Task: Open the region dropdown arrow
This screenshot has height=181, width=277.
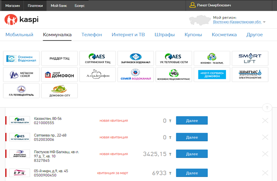Action: click(x=264, y=22)
